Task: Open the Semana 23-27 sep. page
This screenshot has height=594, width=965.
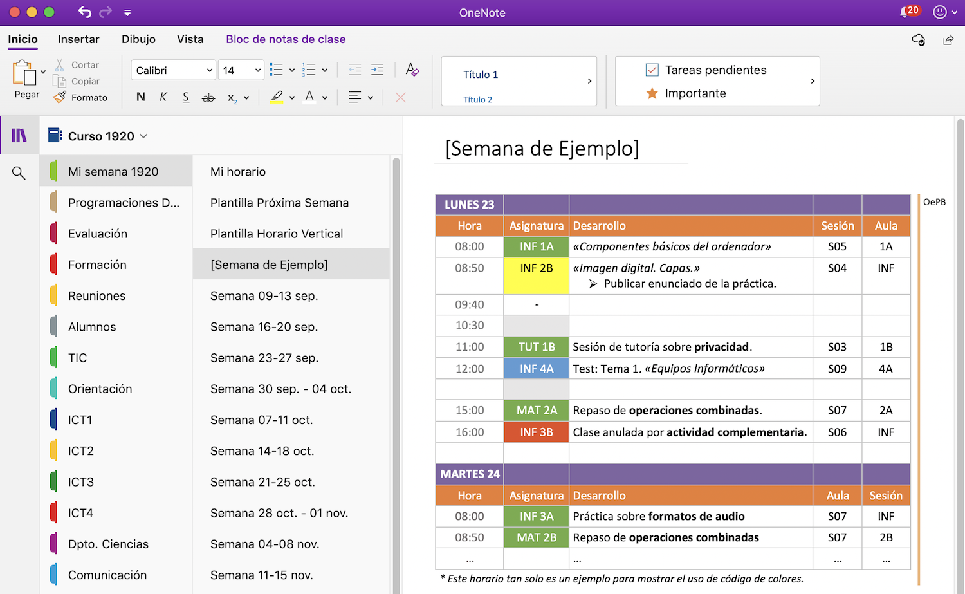Action: click(x=291, y=358)
